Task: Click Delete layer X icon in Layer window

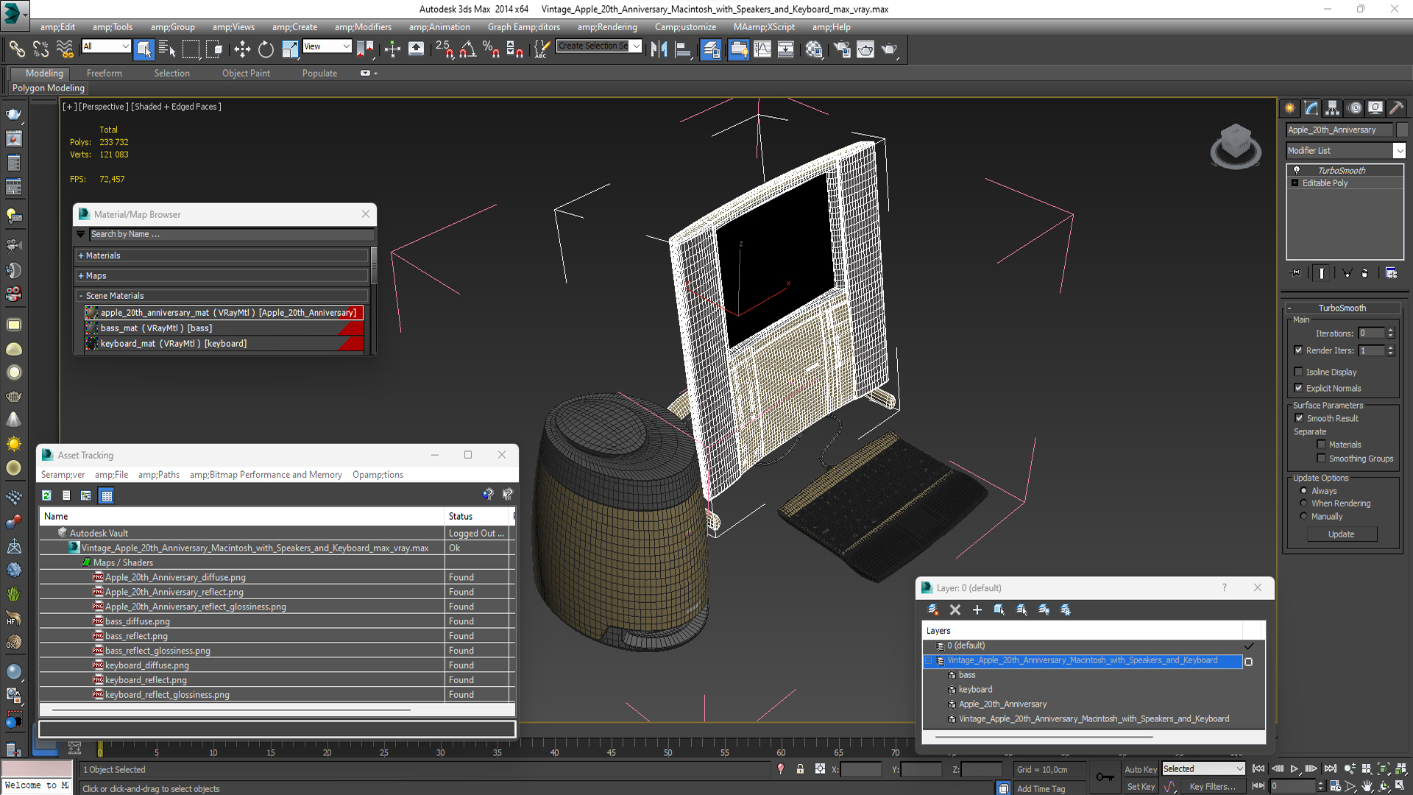Action: (x=955, y=609)
